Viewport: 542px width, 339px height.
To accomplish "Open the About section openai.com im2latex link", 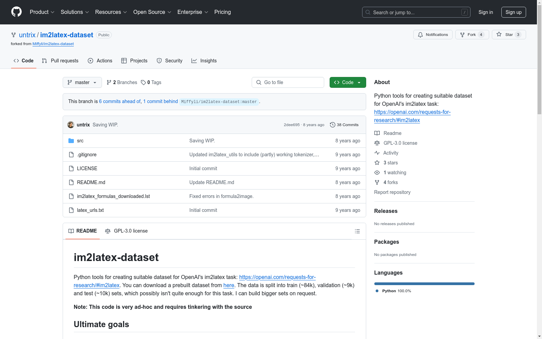I will 412,116.
